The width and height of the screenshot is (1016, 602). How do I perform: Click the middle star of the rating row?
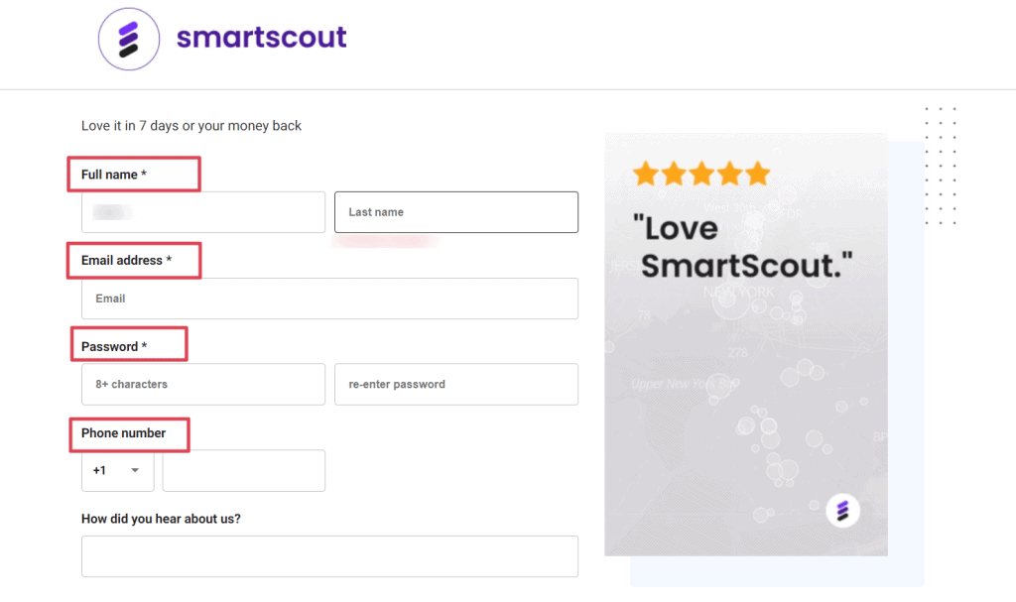pos(701,173)
